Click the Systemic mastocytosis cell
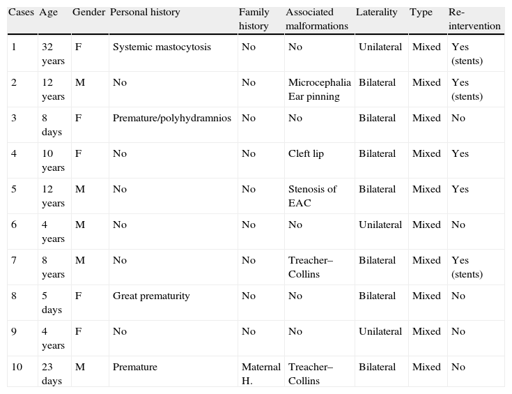 [x=162, y=47]
